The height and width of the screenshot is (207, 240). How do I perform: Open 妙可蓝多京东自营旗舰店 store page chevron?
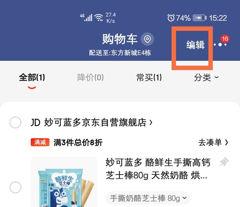(x=151, y=123)
